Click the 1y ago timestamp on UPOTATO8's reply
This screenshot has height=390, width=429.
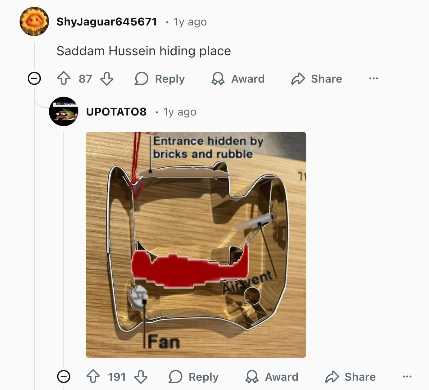point(180,112)
